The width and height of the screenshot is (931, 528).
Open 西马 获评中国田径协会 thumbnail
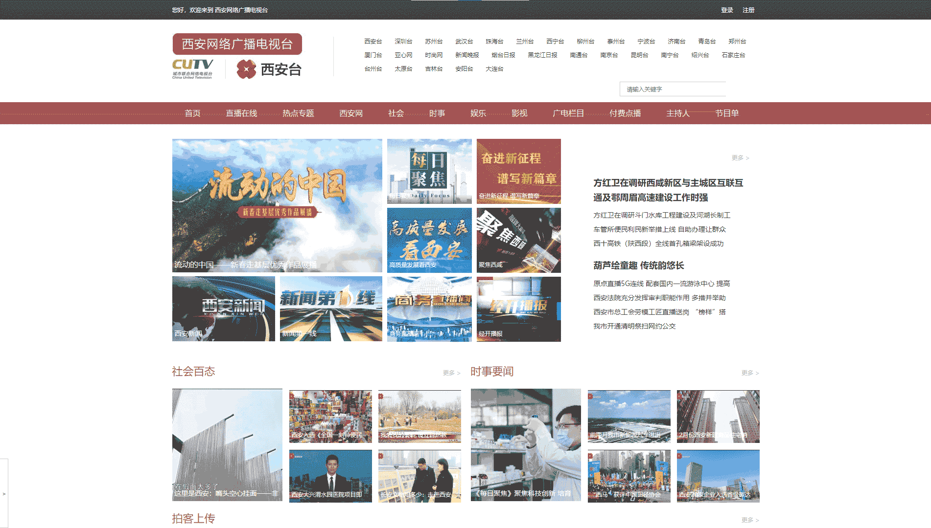629,476
